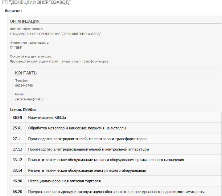This screenshot has height=196, width=222.
Task: Click the КВЭД column header
Action: 18,118
